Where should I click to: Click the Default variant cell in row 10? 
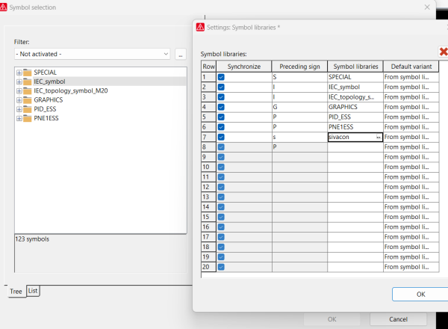[411, 167]
